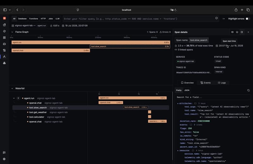253x164 pixels.
Task: Switch to the Logs tab
Action: click(222, 83)
